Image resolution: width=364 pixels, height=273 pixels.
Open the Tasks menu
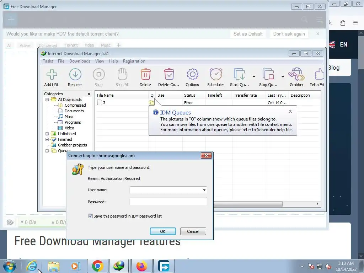48,61
